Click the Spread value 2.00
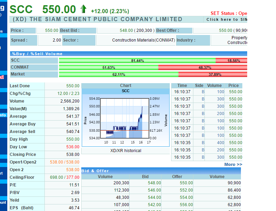The image size is (276, 211). click(x=57, y=40)
